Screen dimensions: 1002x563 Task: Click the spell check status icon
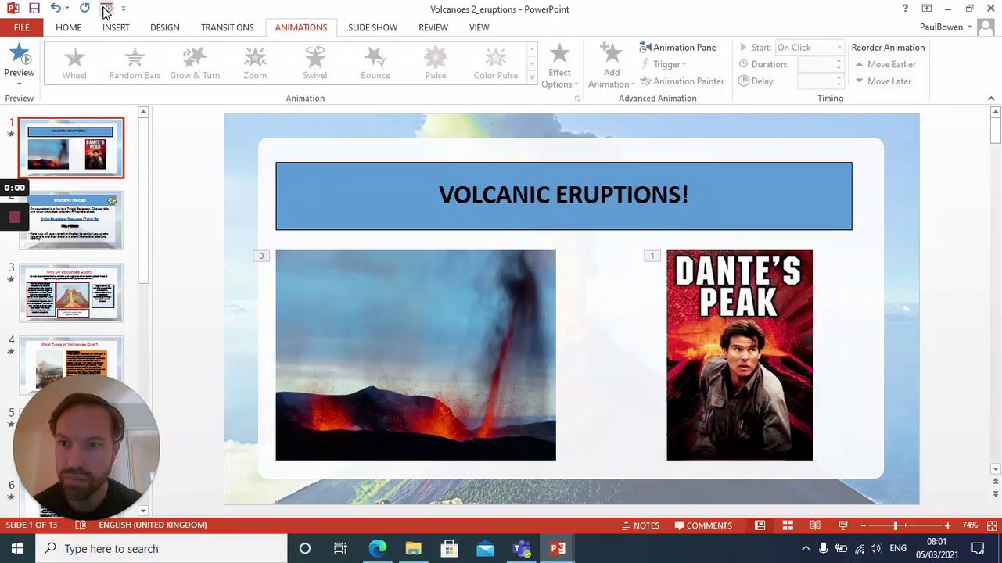(x=81, y=525)
